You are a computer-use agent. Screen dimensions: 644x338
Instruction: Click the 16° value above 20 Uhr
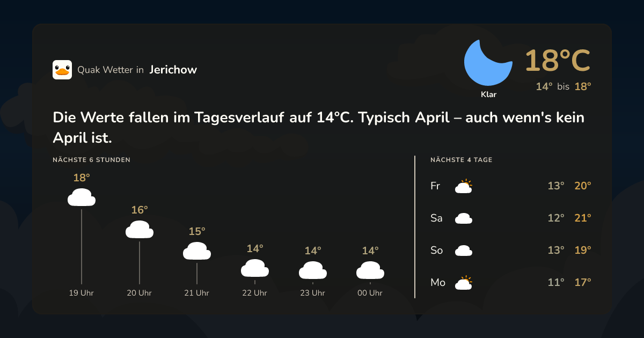[140, 210]
